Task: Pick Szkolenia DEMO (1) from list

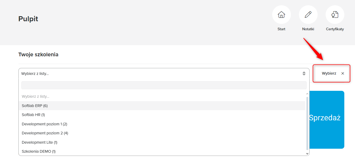Action: pyautogui.click(x=39, y=151)
